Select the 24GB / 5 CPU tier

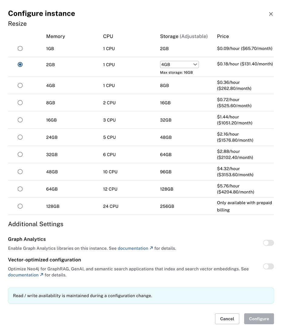(20, 137)
